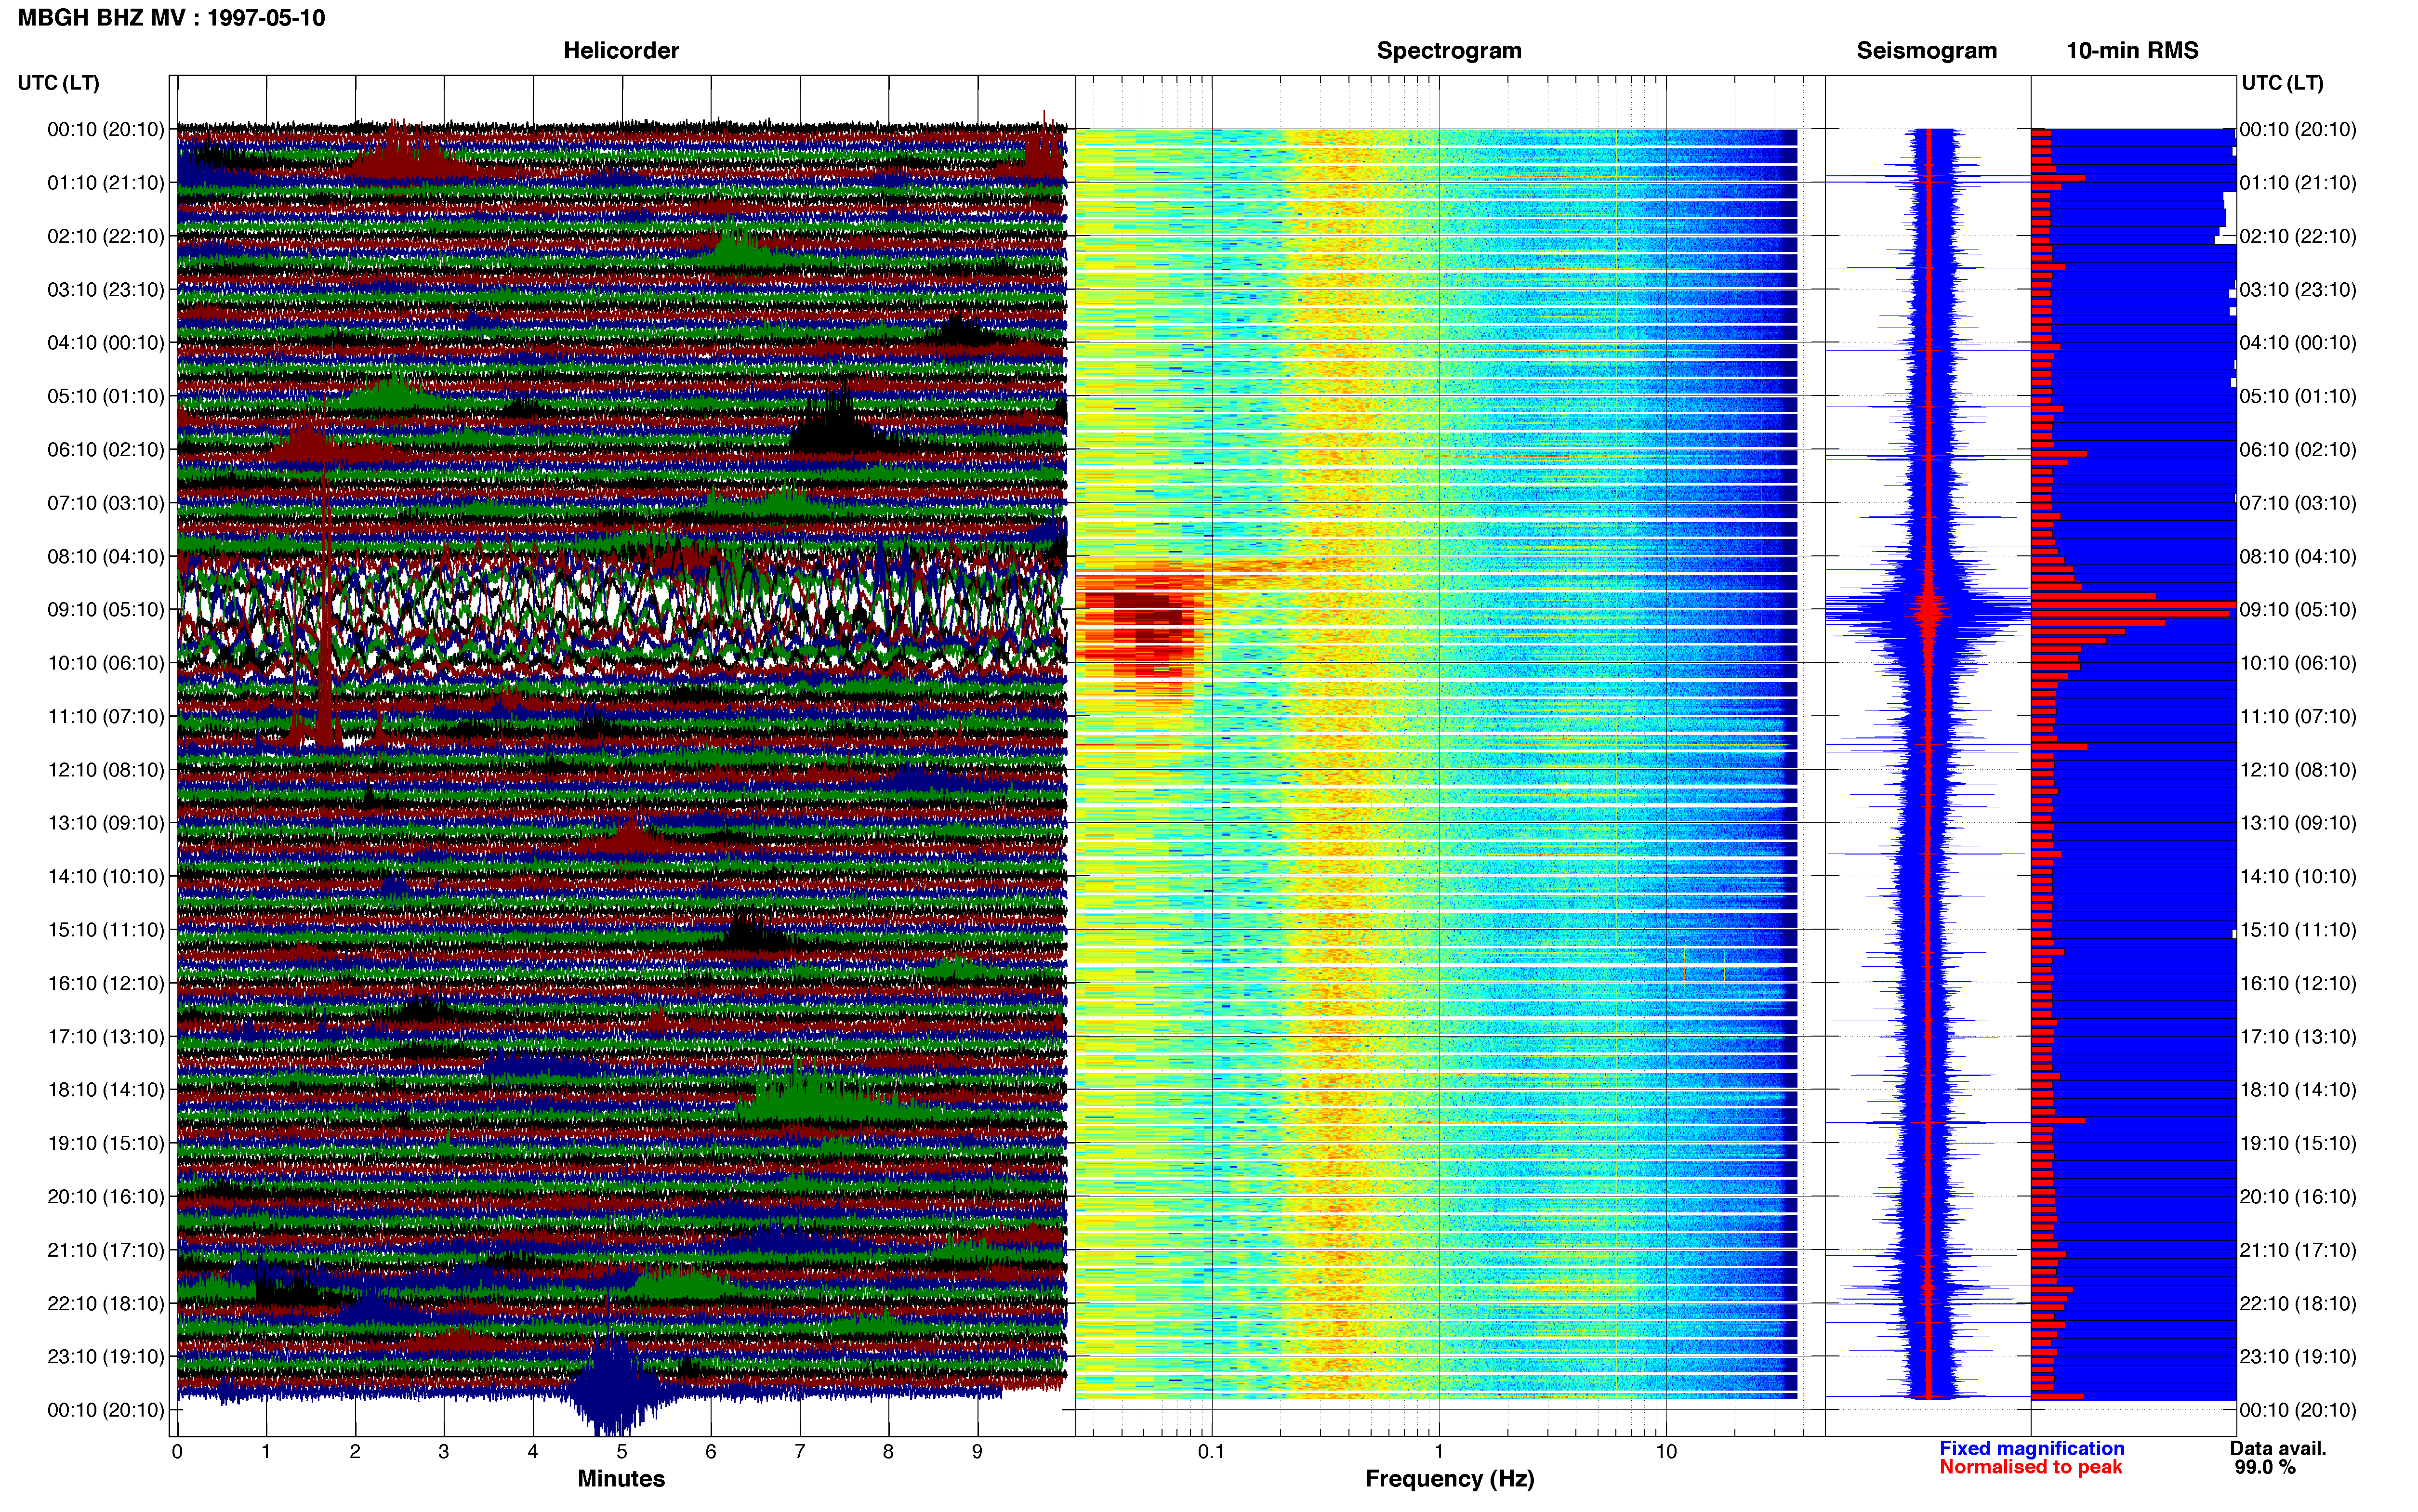
Task: Click the '9' tick on Minutes axis
Action: pos(977,1452)
